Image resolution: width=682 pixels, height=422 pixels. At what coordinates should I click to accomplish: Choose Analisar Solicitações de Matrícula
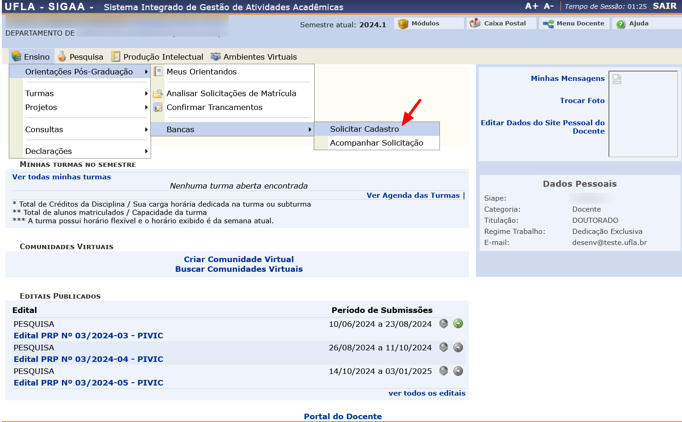click(232, 93)
